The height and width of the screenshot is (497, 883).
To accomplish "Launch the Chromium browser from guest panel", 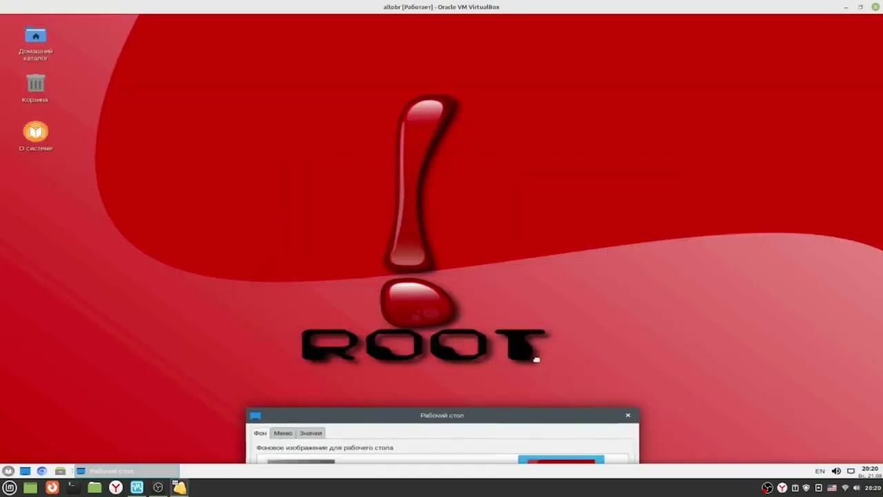I will tap(42, 471).
